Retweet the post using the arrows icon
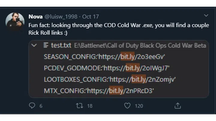 [79, 106]
